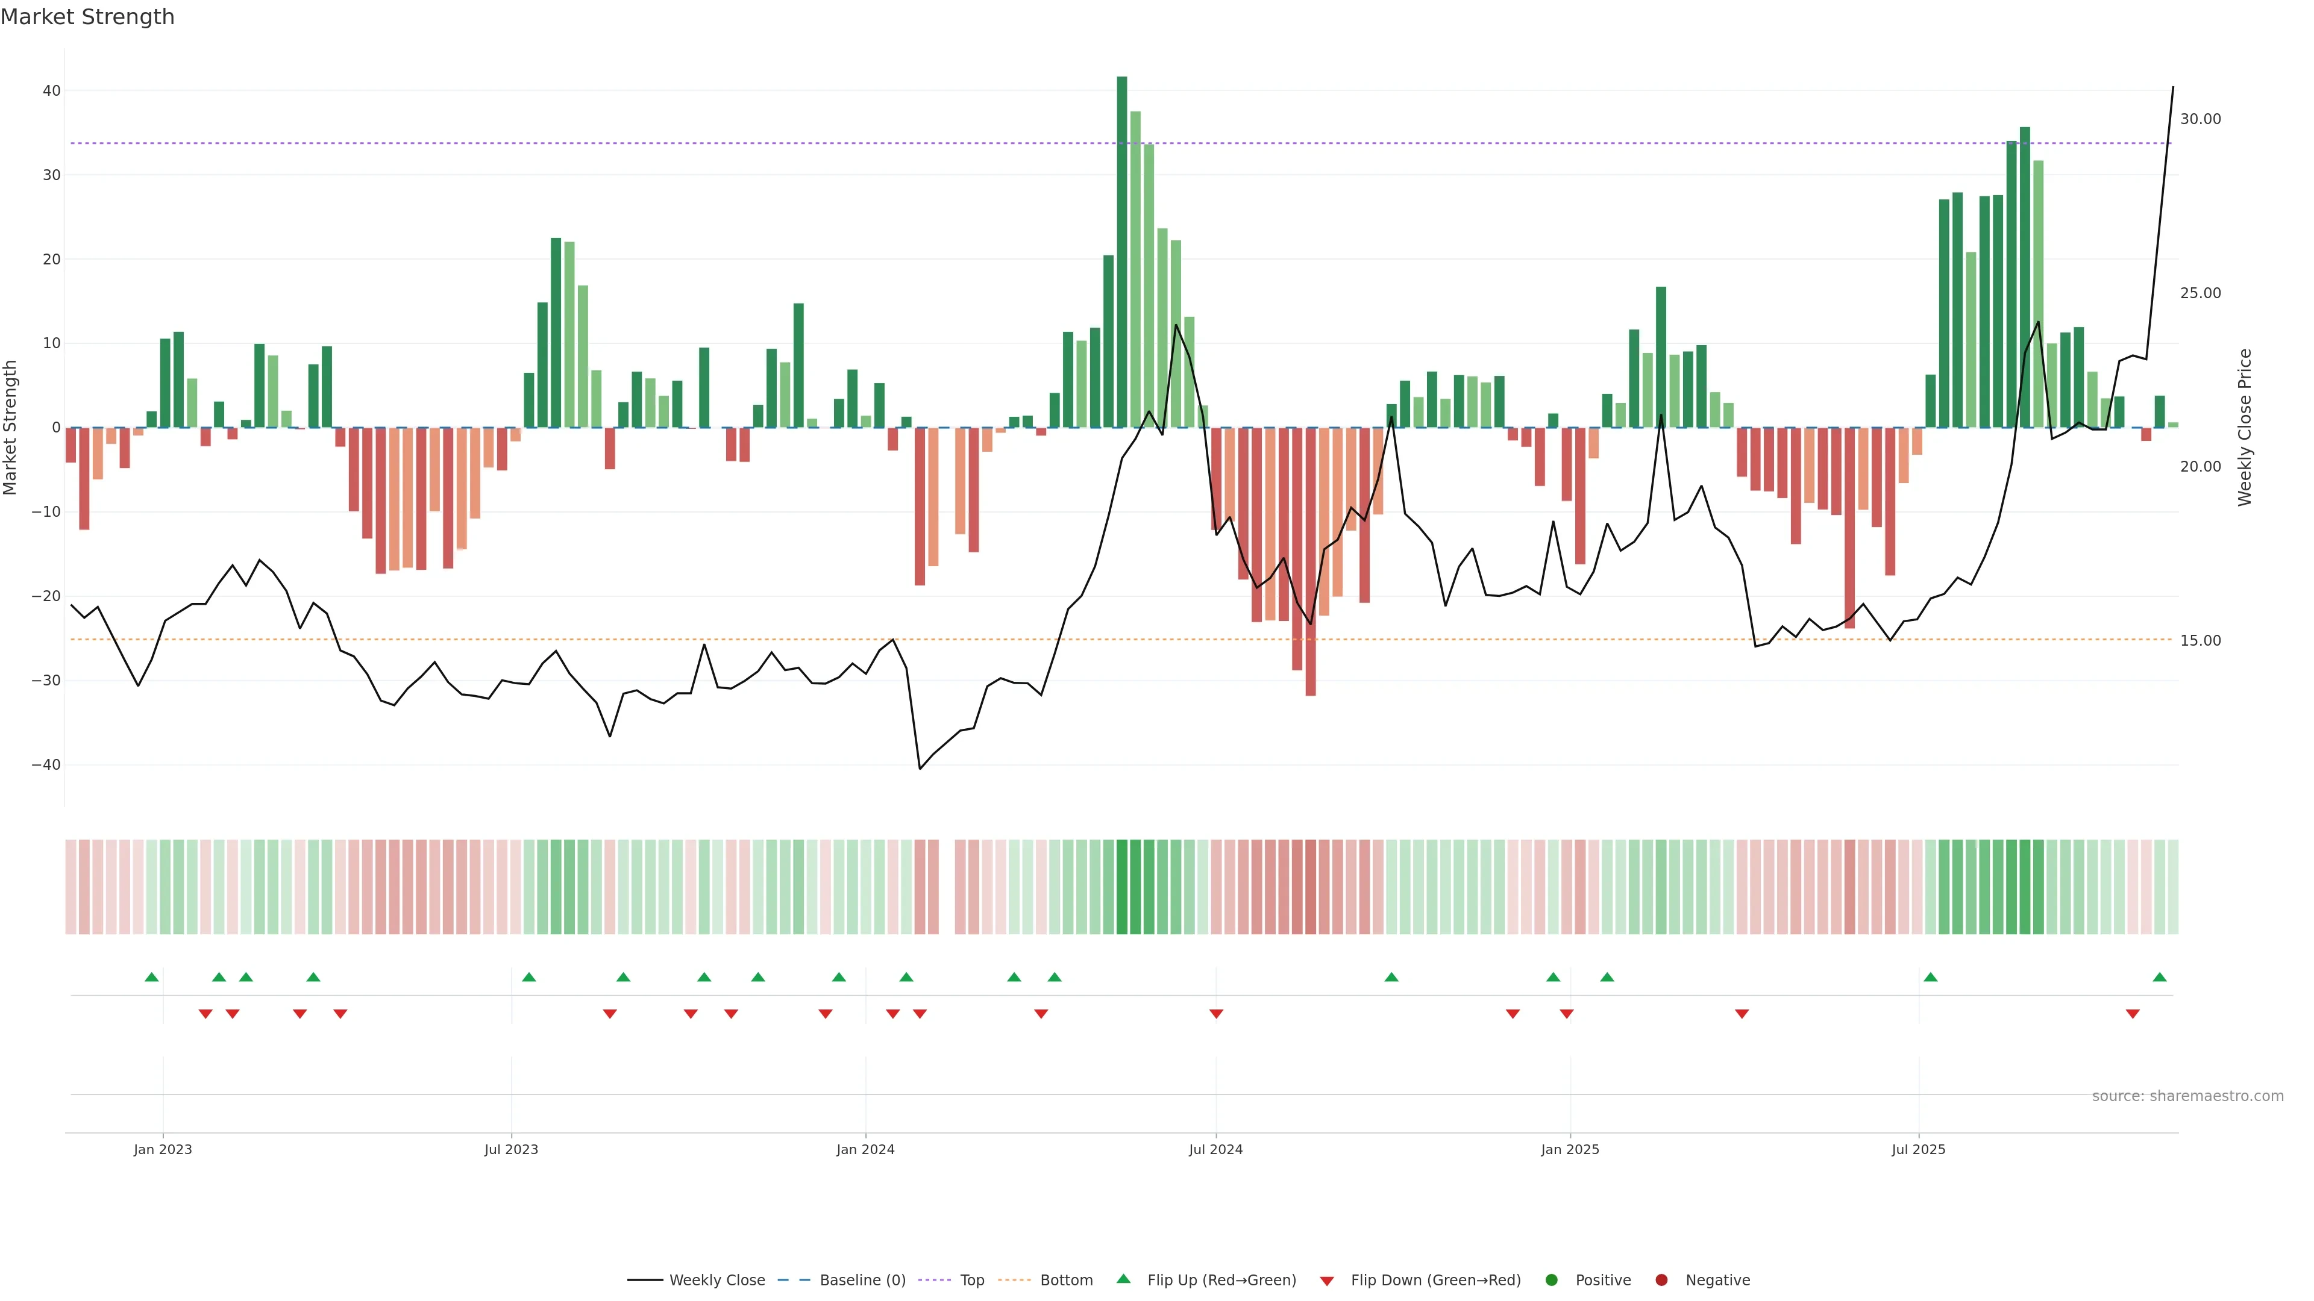This screenshot has width=2314, height=1301.
Task: Click the tallest green market strength bar
Action: pyautogui.click(x=1122, y=251)
